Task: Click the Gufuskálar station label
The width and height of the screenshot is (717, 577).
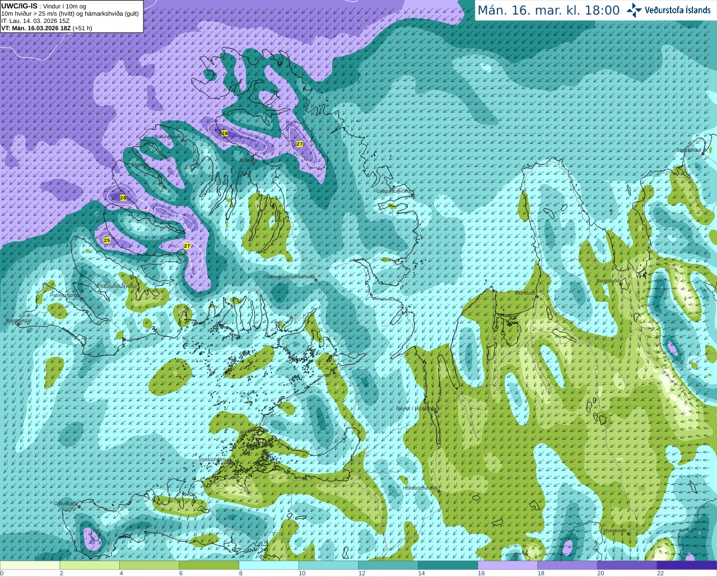Action: tap(66, 504)
